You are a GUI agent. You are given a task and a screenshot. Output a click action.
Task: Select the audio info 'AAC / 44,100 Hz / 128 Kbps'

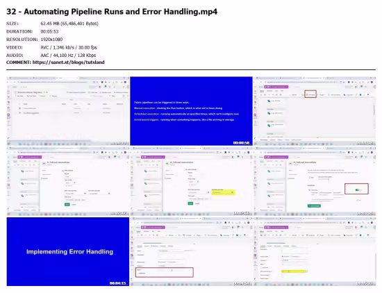68,56
